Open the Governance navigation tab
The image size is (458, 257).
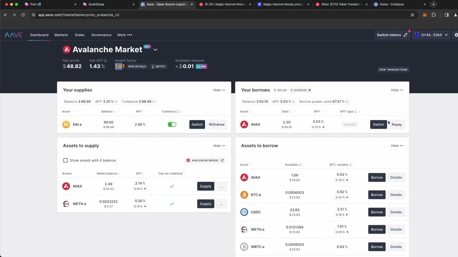pyautogui.click(x=101, y=35)
